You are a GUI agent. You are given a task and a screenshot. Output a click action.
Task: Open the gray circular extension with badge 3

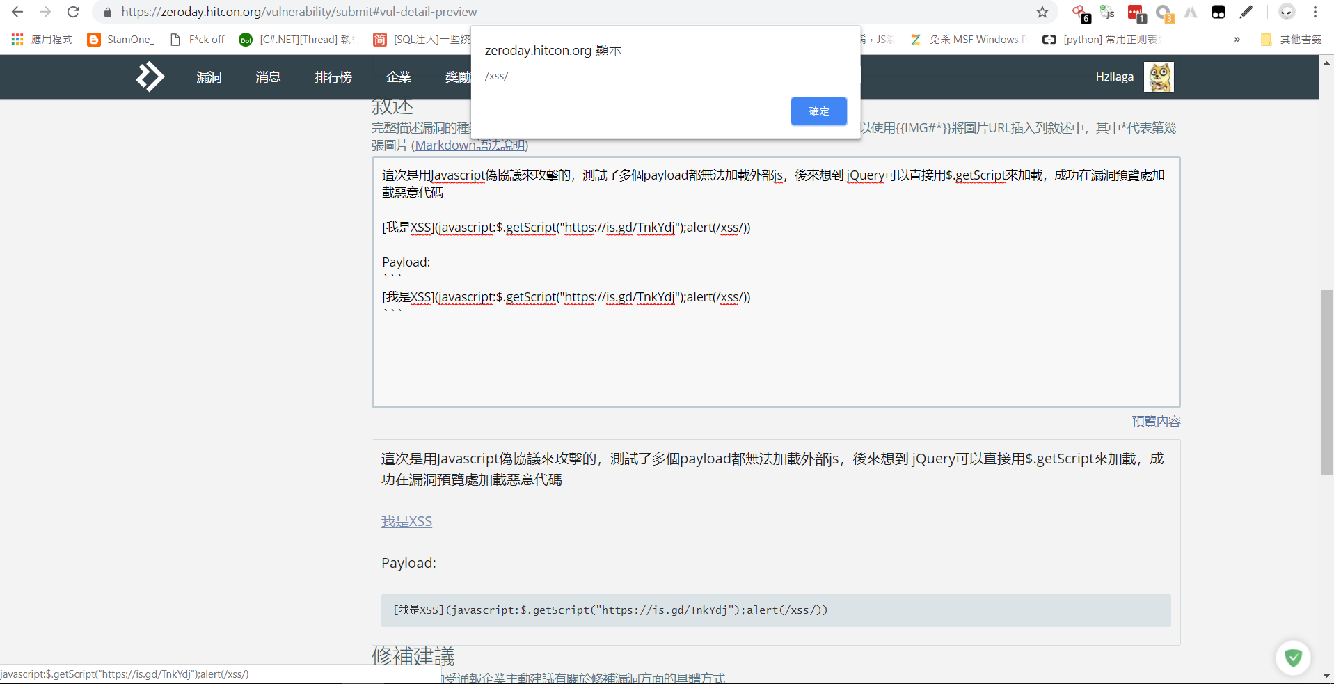(1164, 13)
